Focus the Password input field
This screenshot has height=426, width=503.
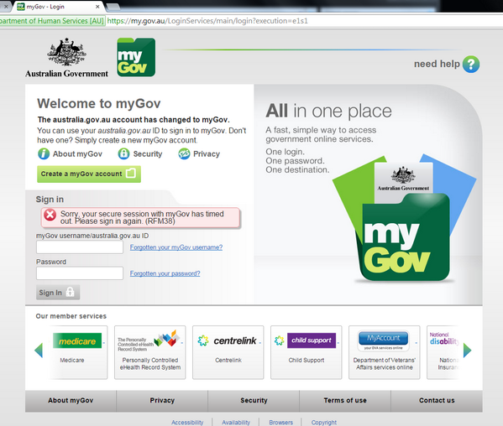coord(80,273)
